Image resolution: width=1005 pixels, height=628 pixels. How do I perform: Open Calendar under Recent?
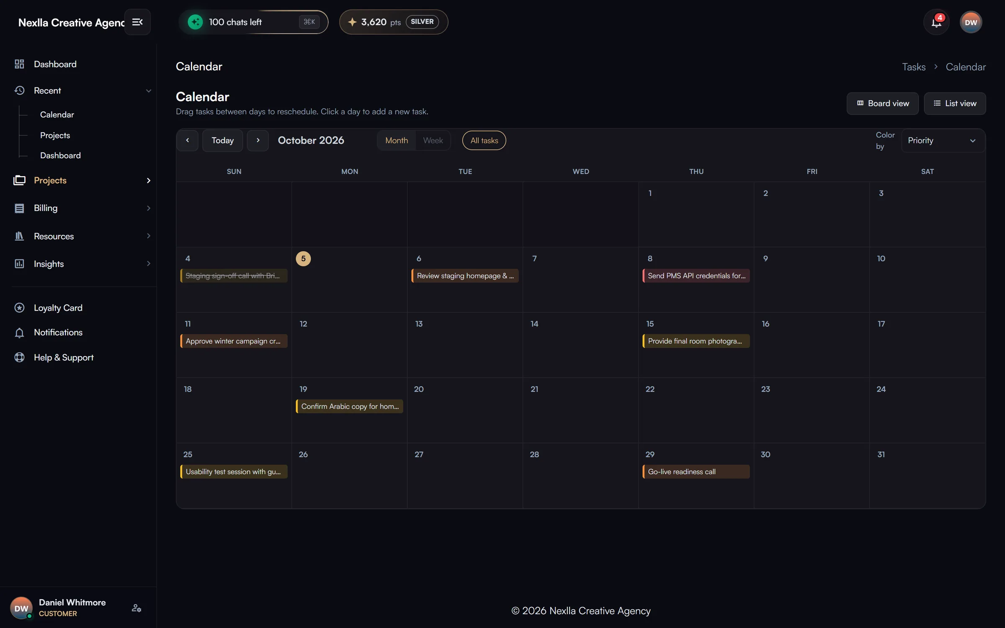click(57, 115)
